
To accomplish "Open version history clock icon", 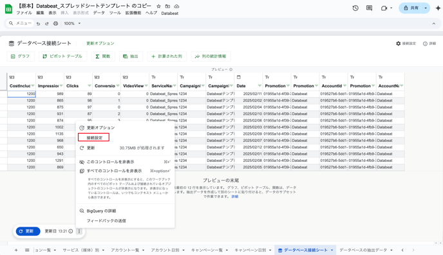I will pyautogui.click(x=355, y=8).
